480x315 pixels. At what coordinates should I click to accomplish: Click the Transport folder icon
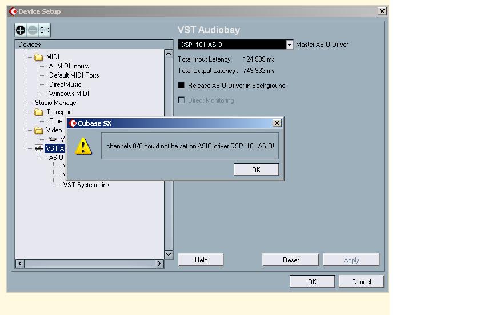coord(39,112)
